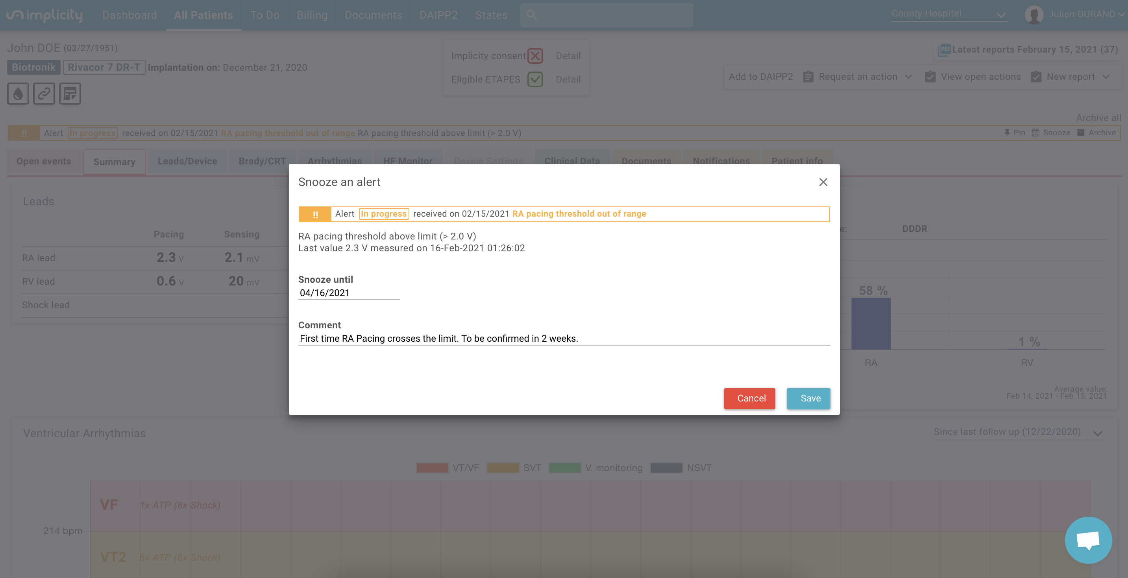Open the chat support bubble
The height and width of the screenshot is (578, 1128).
pyautogui.click(x=1088, y=540)
